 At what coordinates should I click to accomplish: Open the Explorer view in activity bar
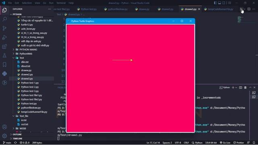pyautogui.click(x=4, y=10)
